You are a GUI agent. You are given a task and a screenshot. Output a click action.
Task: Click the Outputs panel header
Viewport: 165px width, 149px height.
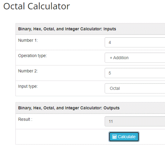coord(90,108)
